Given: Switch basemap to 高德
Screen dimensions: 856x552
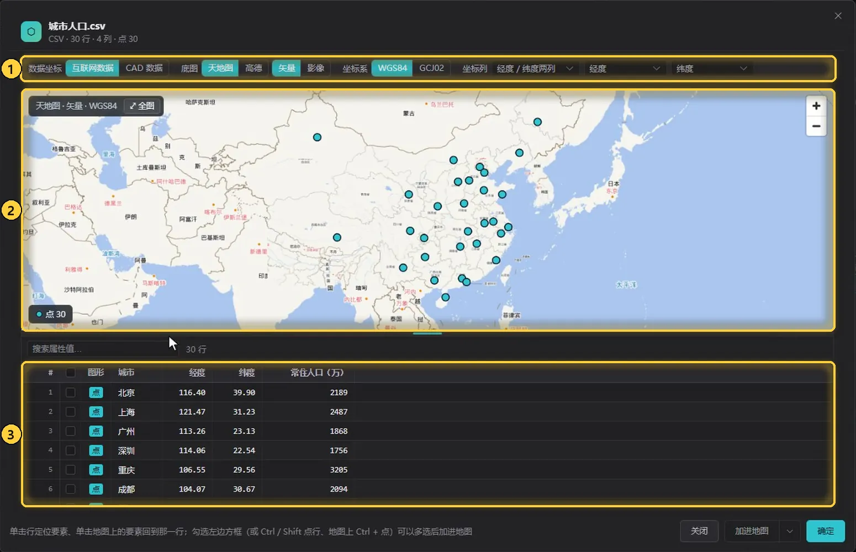Looking at the screenshot, I should [253, 68].
